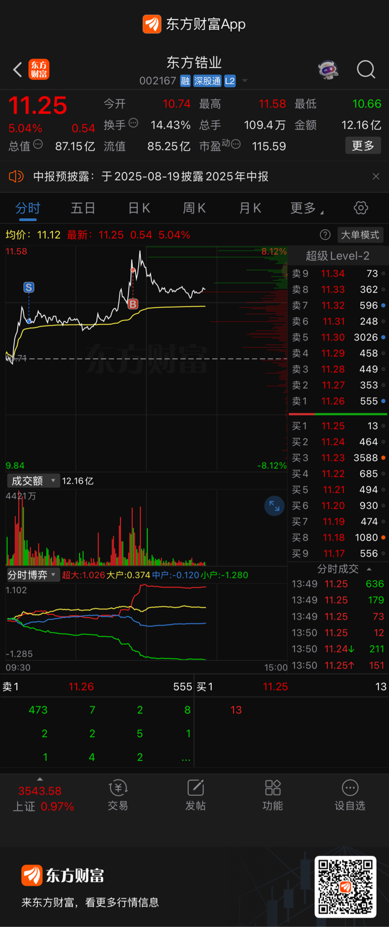This screenshot has height=927, width=389.
Task: Open the search magnifier icon
Action: click(x=366, y=70)
